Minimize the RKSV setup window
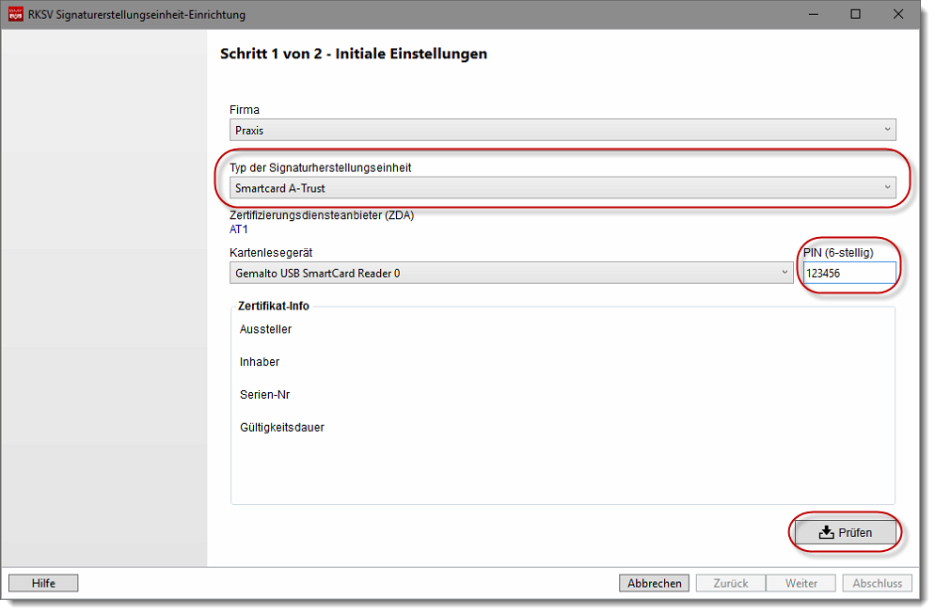Image resolution: width=935 pixels, height=614 pixels. [812, 14]
